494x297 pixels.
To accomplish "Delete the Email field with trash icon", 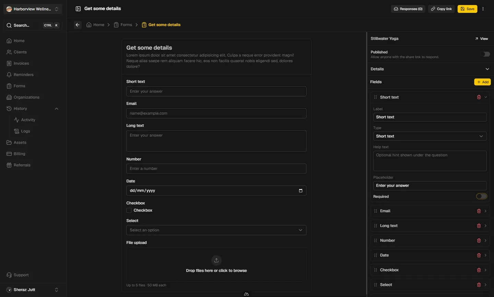I will [x=479, y=211].
